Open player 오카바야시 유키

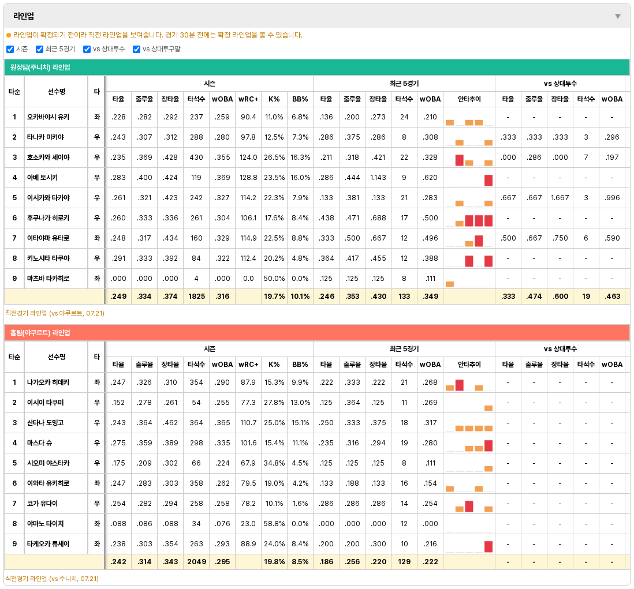(48, 117)
